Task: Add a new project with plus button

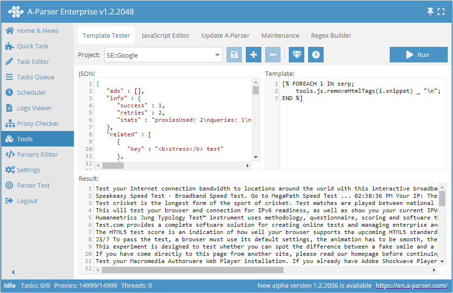Action: [254, 55]
